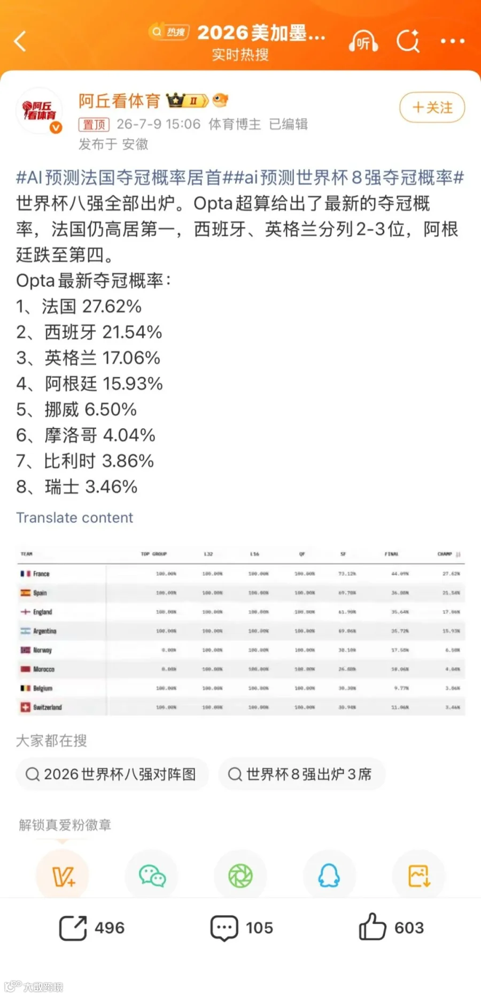
Task: Share to WeChat Moments icon
Action: pos(241,876)
